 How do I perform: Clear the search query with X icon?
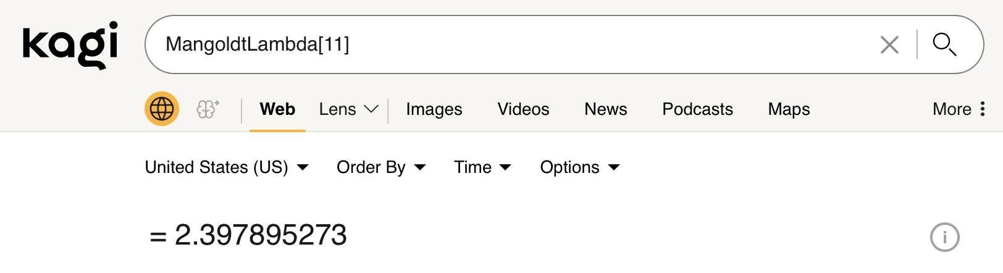[x=889, y=44]
